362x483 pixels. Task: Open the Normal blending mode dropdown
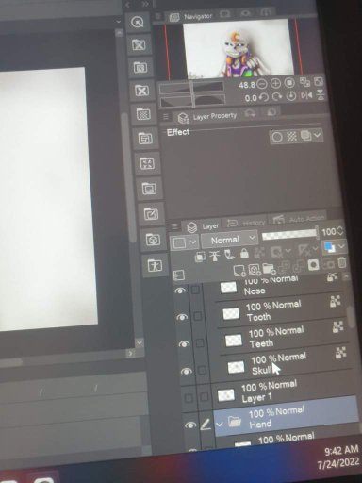[x=229, y=240]
